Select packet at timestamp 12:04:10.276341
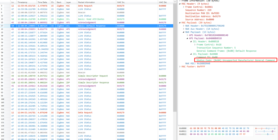The height and width of the screenshot is (140, 278). (x=87, y=103)
